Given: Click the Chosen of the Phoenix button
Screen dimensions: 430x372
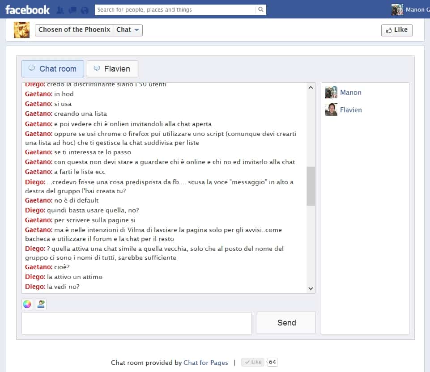Looking at the screenshot, I should coord(74,30).
